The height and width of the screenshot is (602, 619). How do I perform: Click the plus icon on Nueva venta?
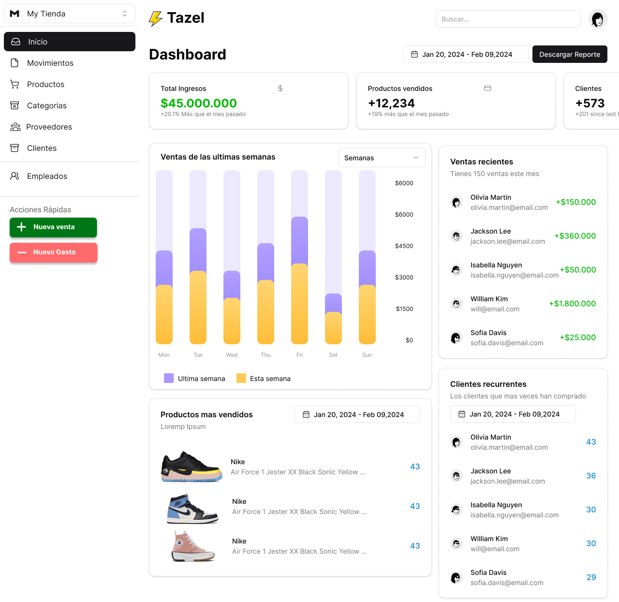pos(21,227)
